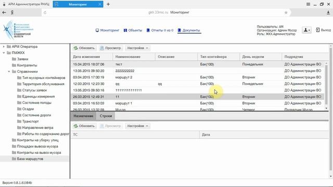
Task: Open browser downloads icon
Action: (328, 12)
